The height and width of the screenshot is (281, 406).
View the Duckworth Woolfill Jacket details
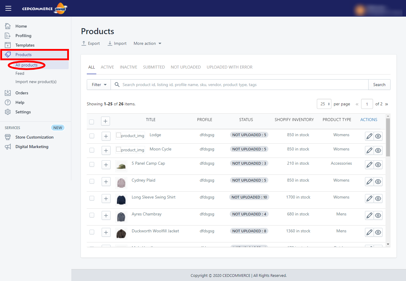[x=378, y=232]
